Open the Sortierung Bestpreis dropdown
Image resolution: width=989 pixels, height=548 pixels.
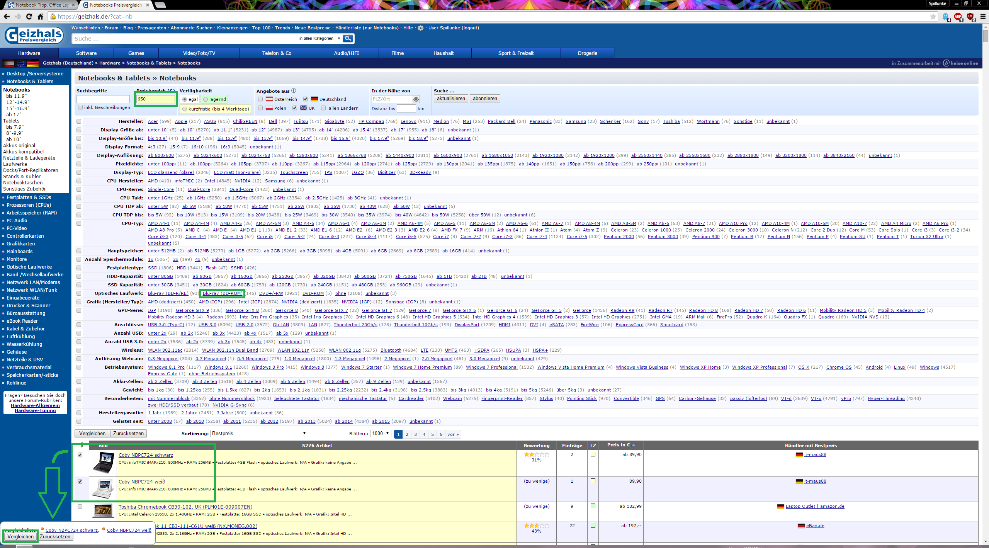(x=259, y=434)
